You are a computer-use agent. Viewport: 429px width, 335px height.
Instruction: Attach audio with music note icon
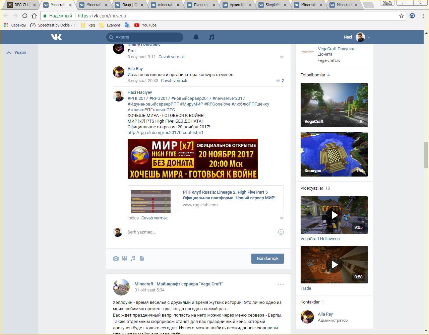(x=133, y=258)
